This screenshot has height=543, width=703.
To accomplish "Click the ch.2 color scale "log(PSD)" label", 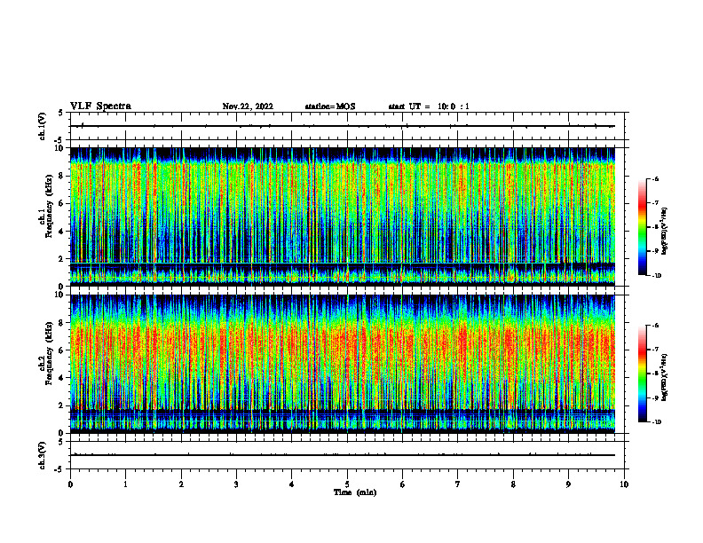I will (x=665, y=377).
